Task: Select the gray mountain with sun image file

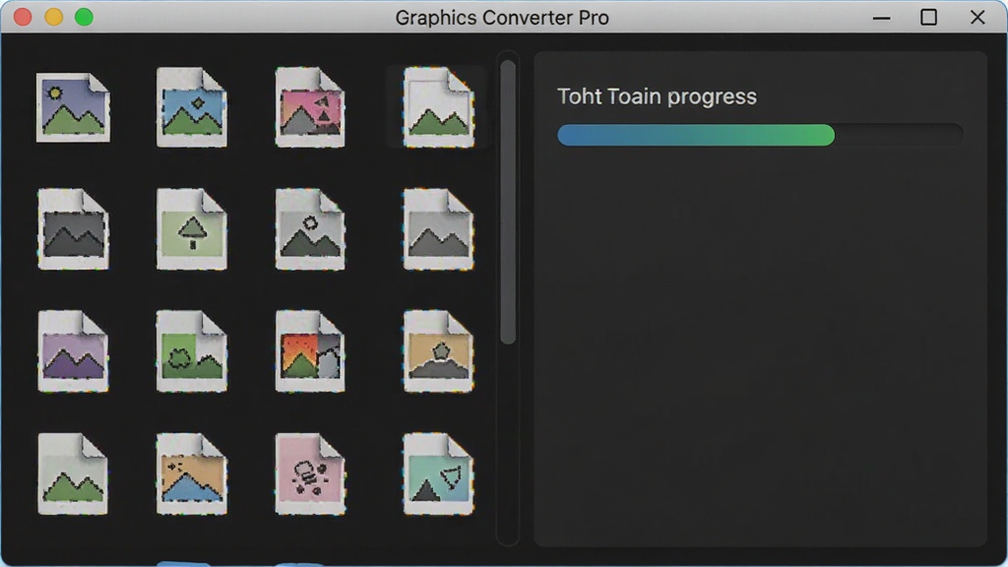Action: [x=310, y=228]
